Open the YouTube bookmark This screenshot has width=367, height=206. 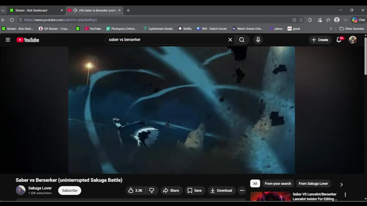pyautogui.click(x=93, y=29)
